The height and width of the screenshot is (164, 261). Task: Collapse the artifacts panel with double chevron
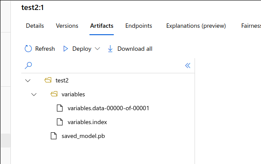click(188, 66)
